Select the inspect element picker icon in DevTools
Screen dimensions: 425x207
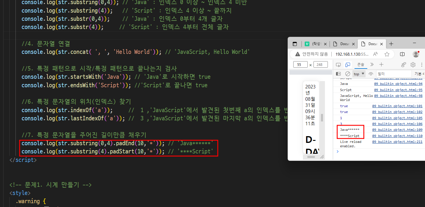point(338,64)
